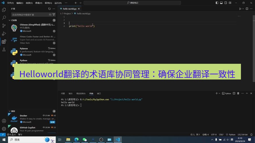Close the hello world.py editor tab
The height and width of the screenshot is (143, 255).
(x=79, y=9)
